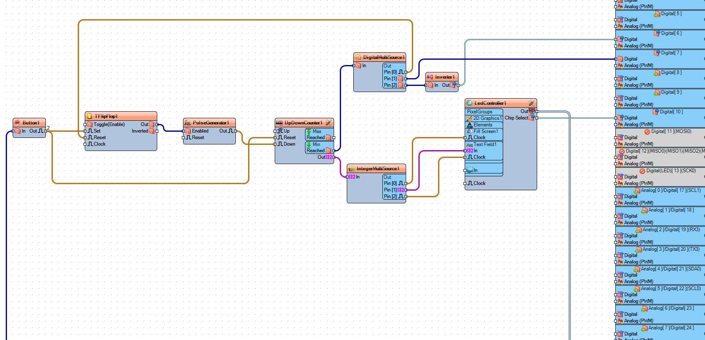The image size is (705, 340).
Task: Open UpDownCounter1 wrench tools icon
Action: coord(328,123)
